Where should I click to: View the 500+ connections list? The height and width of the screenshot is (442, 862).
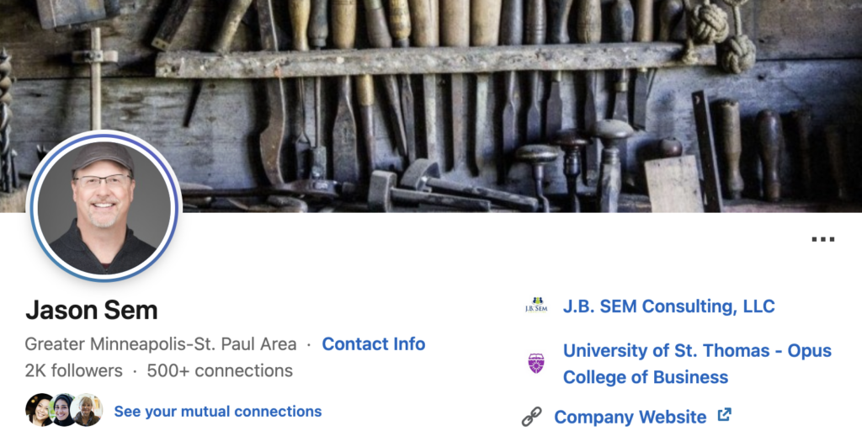(x=220, y=370)
